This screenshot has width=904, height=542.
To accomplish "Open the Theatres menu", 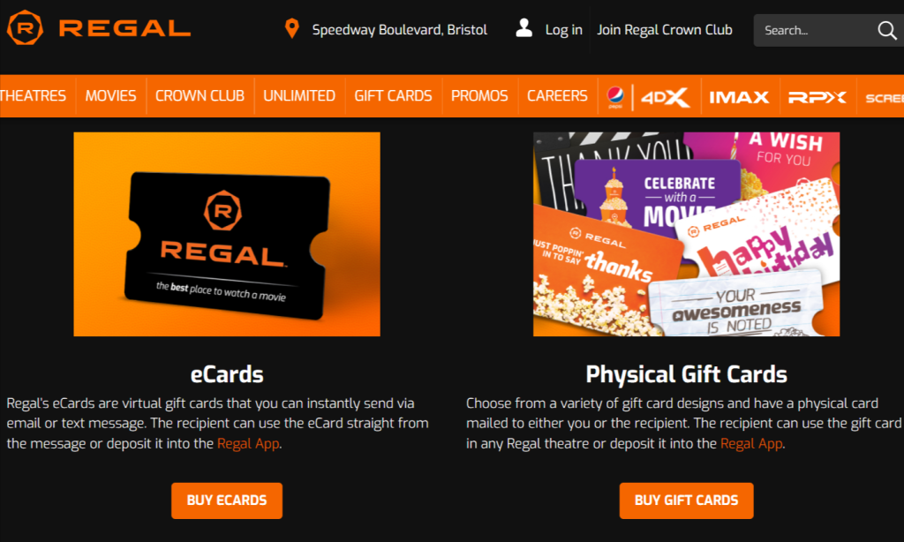I will pos(33,95).
